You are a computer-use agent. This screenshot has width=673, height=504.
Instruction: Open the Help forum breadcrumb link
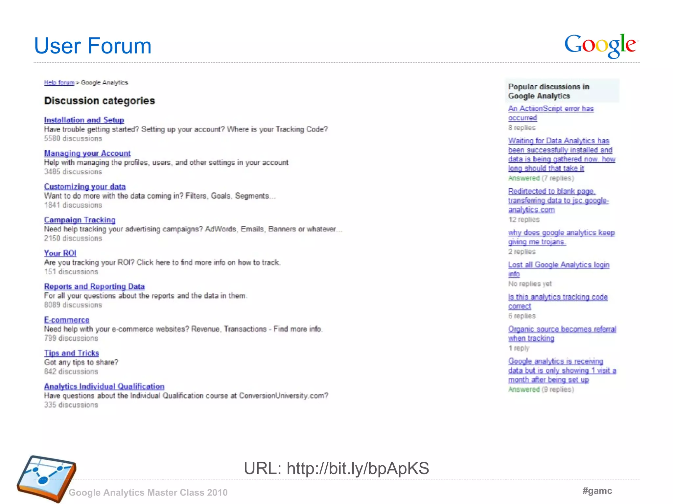[x=59, y=82]
